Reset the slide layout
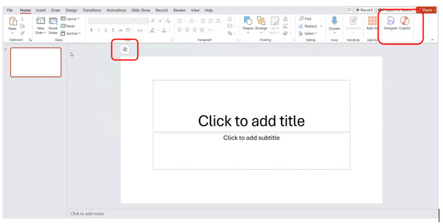This screenshot has width=443, height=224. (x=68, y=26)
